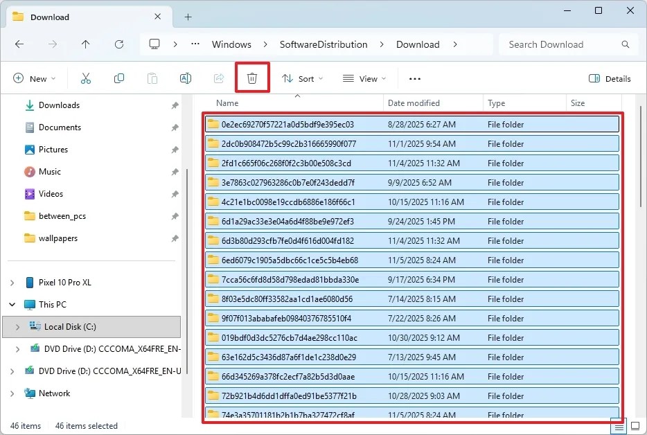The height and width of the screenshot is (435, 647).
Task: Refresh the Download folder view
Action: coord(118,44)
